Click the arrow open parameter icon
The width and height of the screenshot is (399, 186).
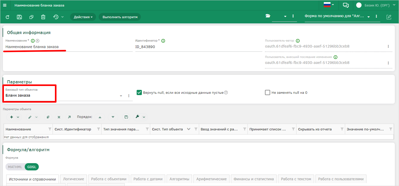69,117
